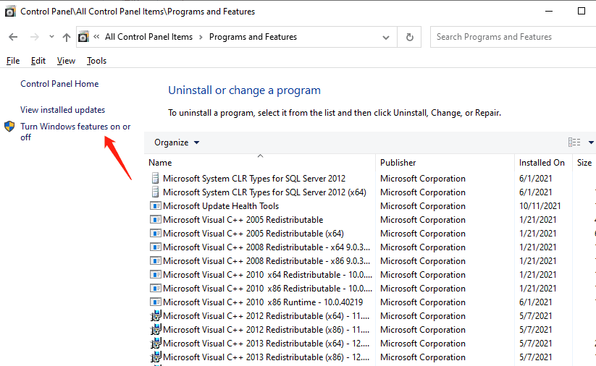Select Visual C++ 2010 x64 Redistributable
596x366 pixels.
(x=268, y=275)
